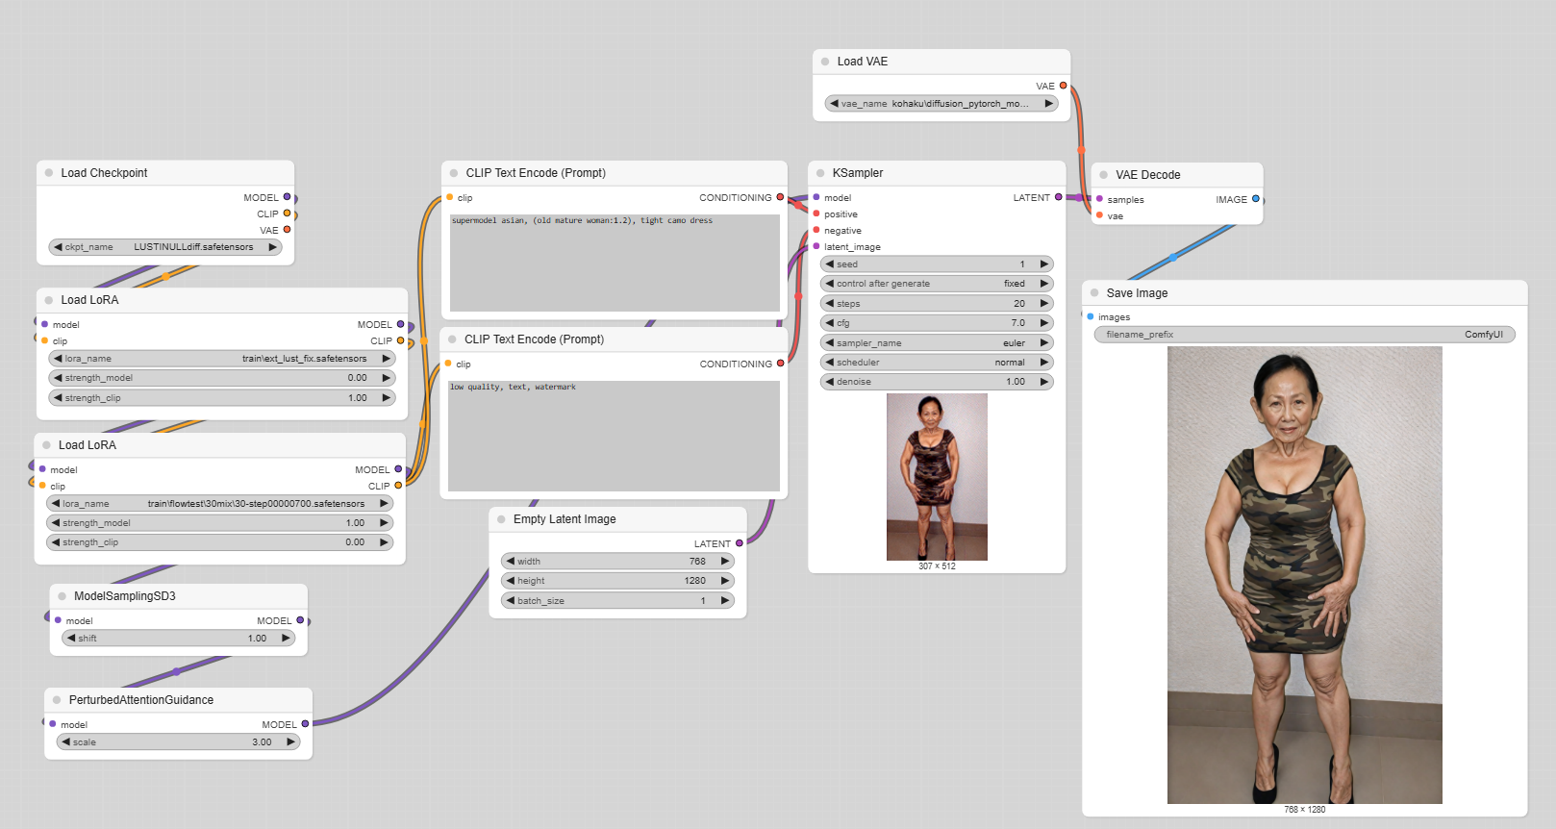Click the negative input socket on KSampler
Viewport: 1556px width, 829px height.
point(816,230)
